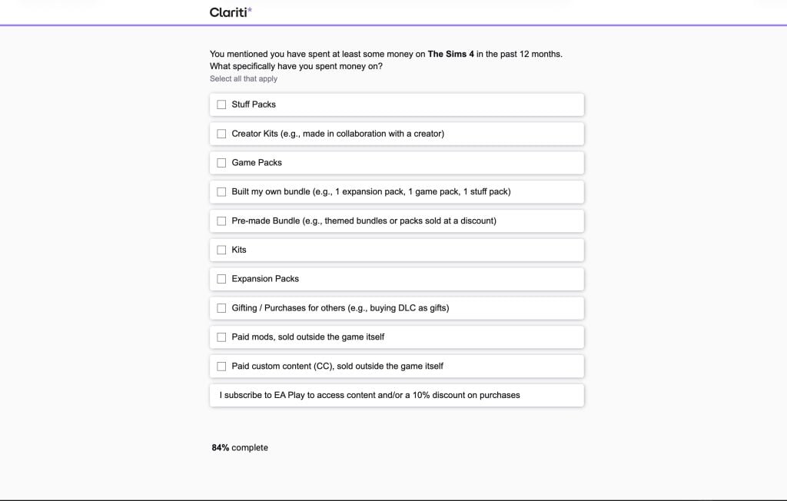The width and height of the screenshot is (787, 501).
Task: Check Gifting / Purchases for others
Action: [x=221, y=307]
